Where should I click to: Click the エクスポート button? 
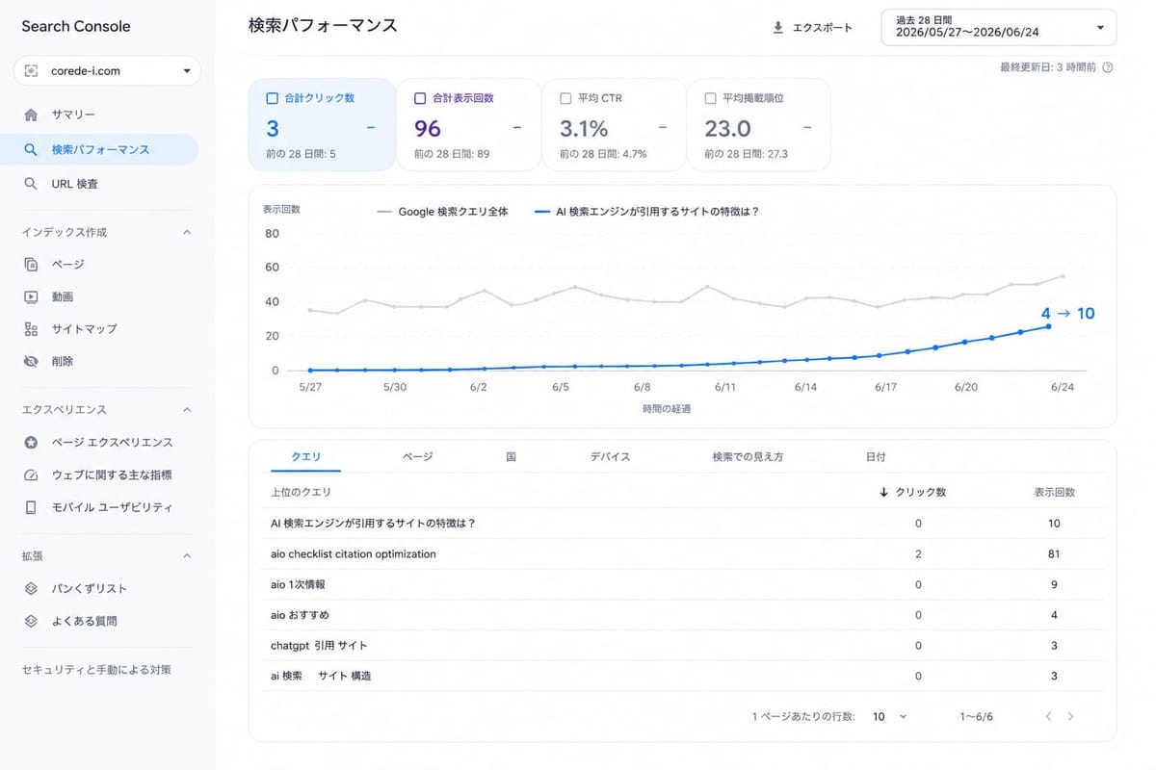[x=812, y=27]
